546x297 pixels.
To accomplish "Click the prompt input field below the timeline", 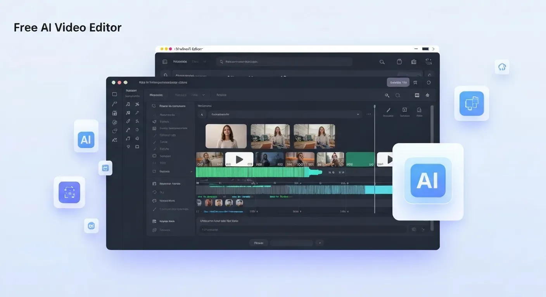I will 302,229.
